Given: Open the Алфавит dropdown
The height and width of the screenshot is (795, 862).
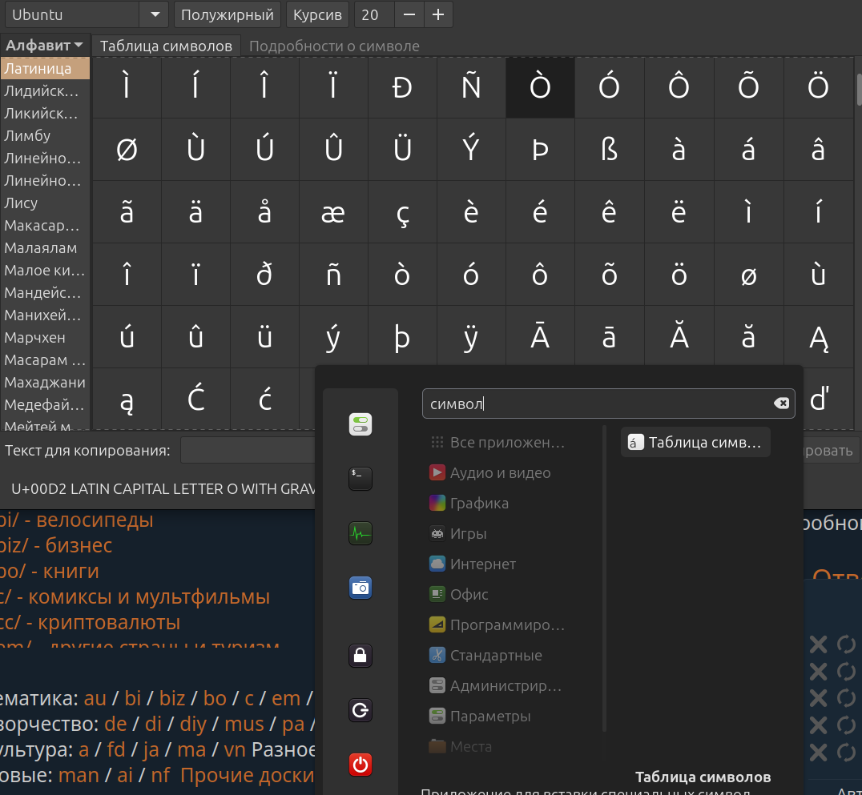Looking at the screenshot, I should pos(44,45).
